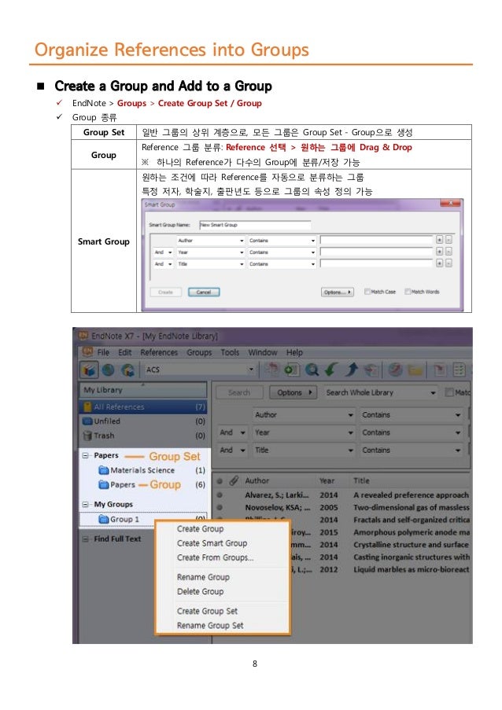This screenshot has height=710, width=502.
Task: Collapse the Find Full Text group set
Action: [85, 539]
